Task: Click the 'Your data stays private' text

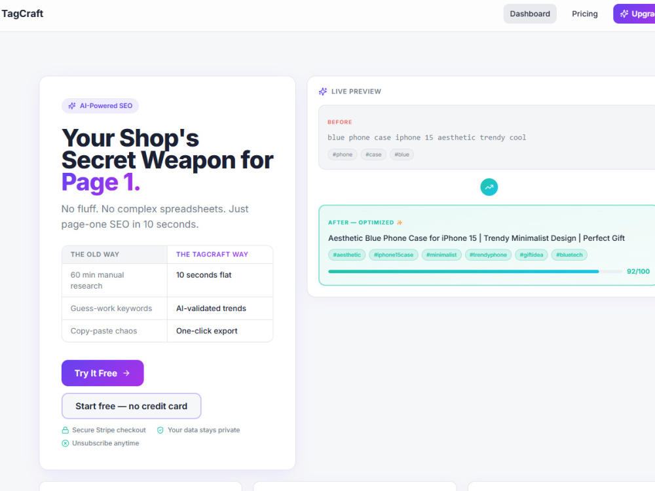Action: pos(204,430)
